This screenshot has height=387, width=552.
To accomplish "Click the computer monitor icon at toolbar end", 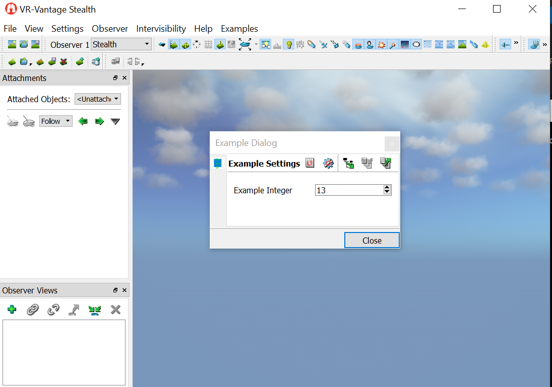I will tap(534, 45).
